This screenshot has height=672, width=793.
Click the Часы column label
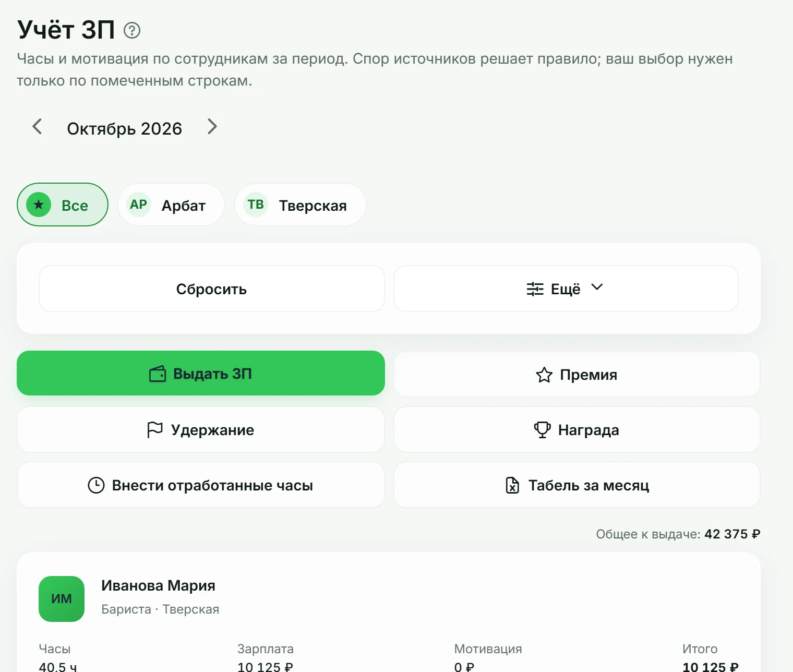(54, 649)
